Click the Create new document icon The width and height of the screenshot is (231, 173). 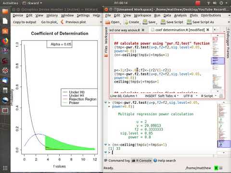click(126, 22)
